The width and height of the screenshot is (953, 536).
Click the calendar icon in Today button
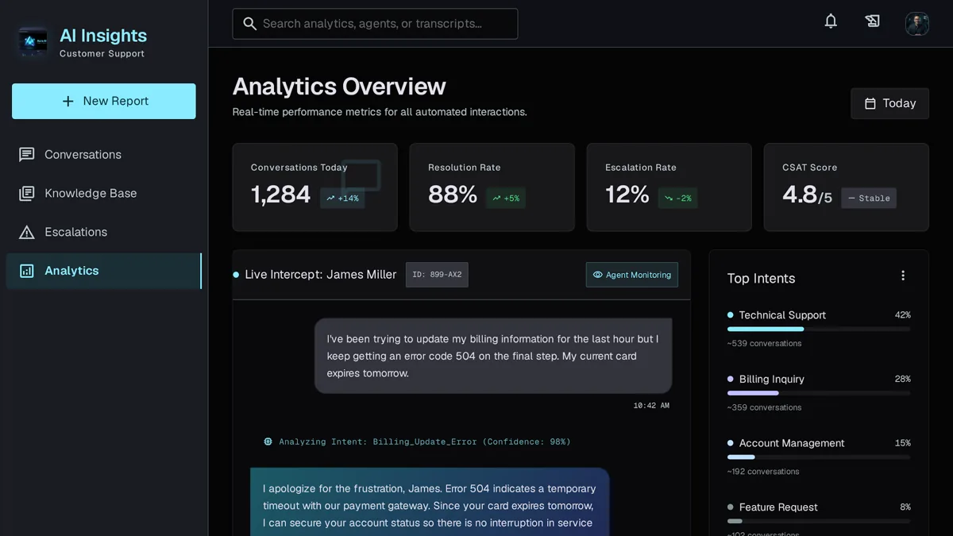[870, 104]
